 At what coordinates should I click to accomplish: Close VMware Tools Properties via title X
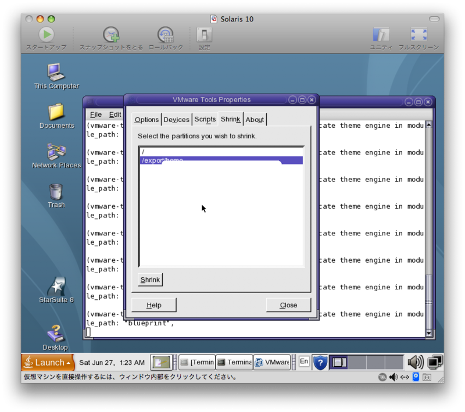click(x=312, y=100)
